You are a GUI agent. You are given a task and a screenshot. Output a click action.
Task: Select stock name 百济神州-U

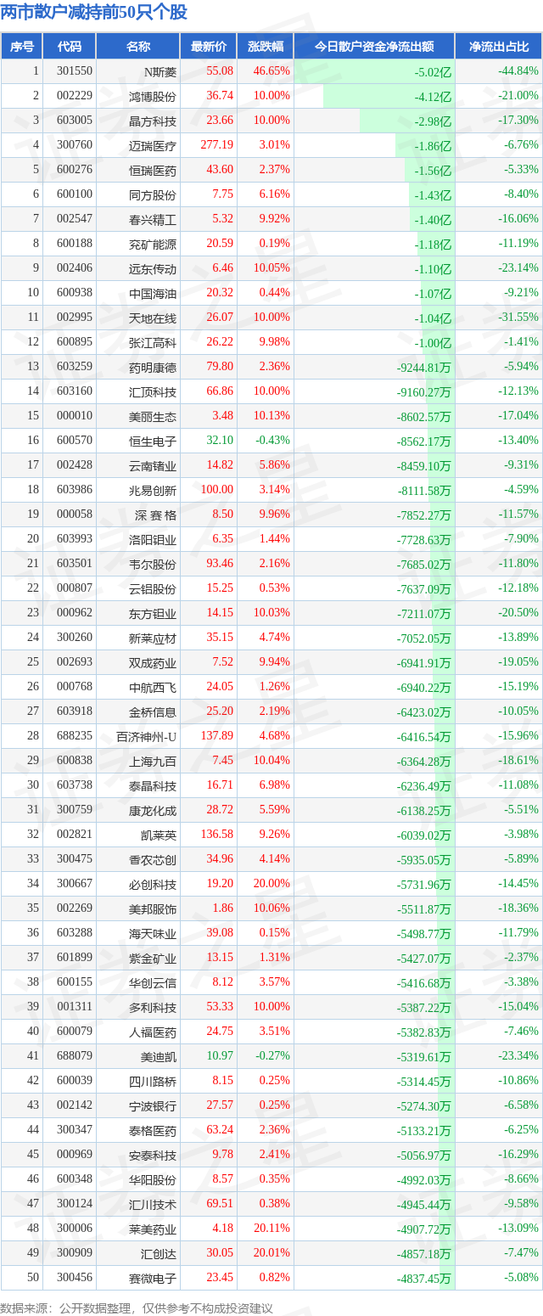click(147, 736)
